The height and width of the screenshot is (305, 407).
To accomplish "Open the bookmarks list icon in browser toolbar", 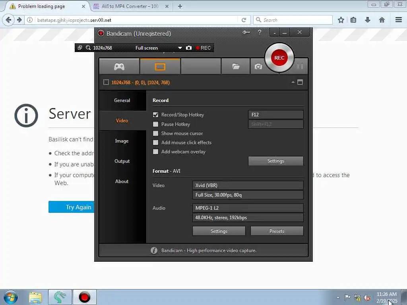I will coord(353,20).
